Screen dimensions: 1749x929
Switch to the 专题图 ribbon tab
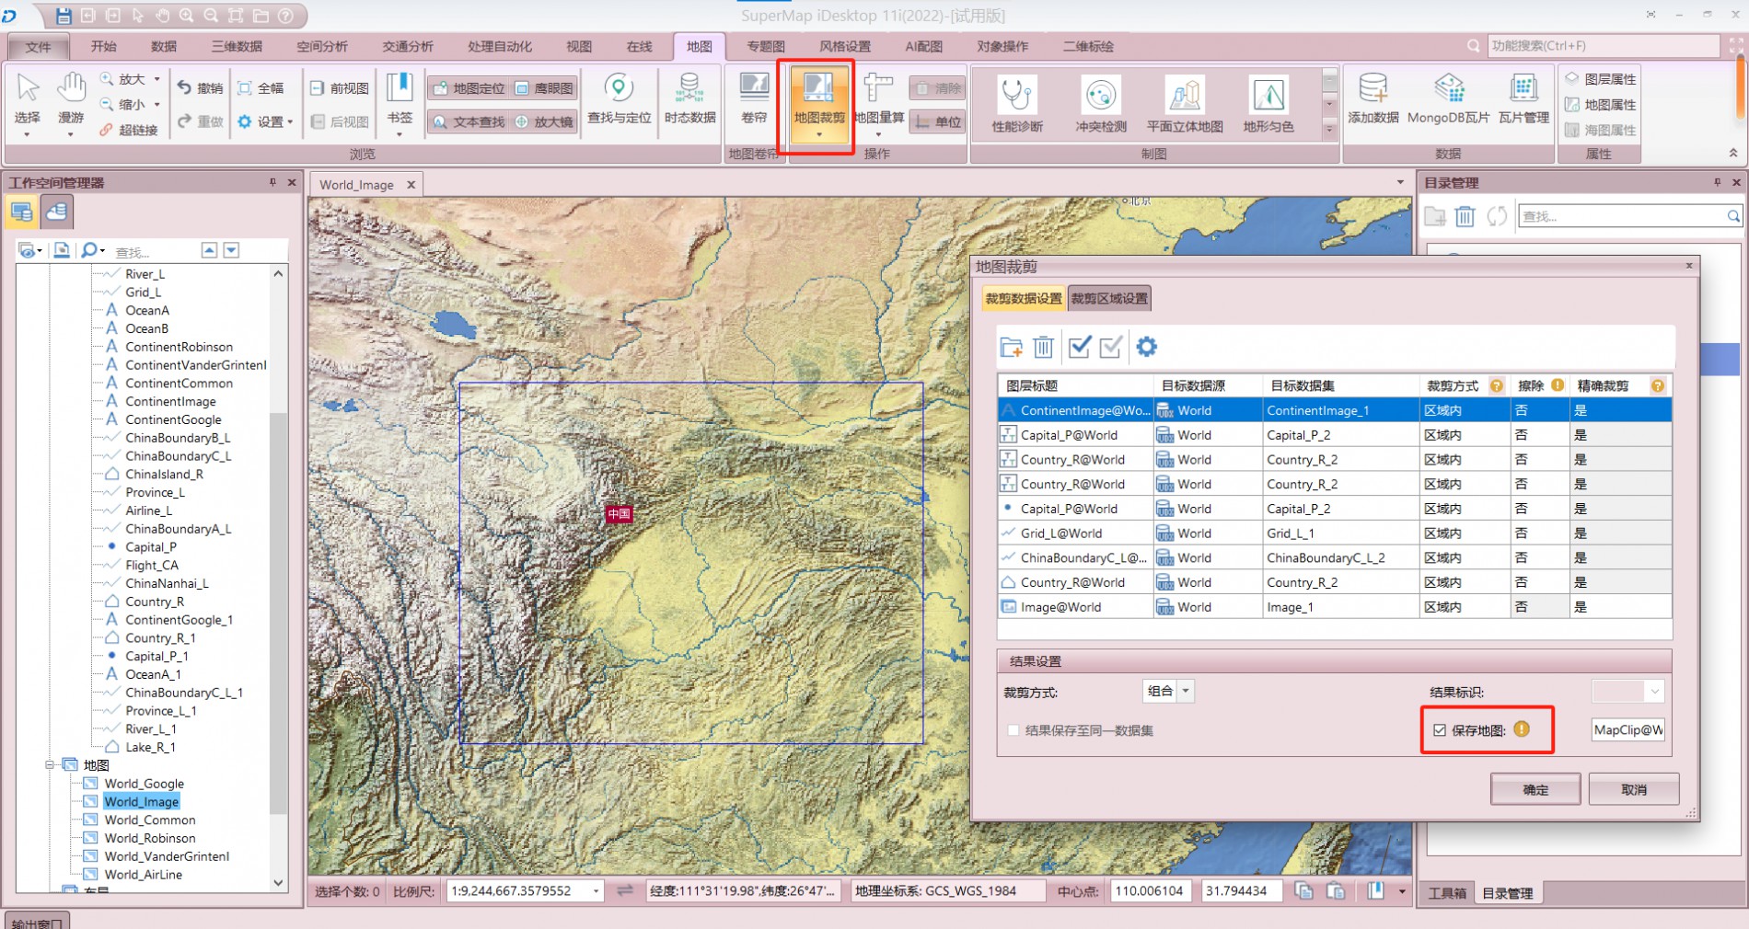[x=765, y=46]
